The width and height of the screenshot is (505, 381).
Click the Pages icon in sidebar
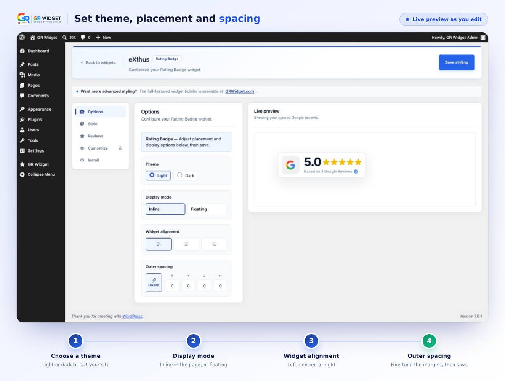pos(22,85)
